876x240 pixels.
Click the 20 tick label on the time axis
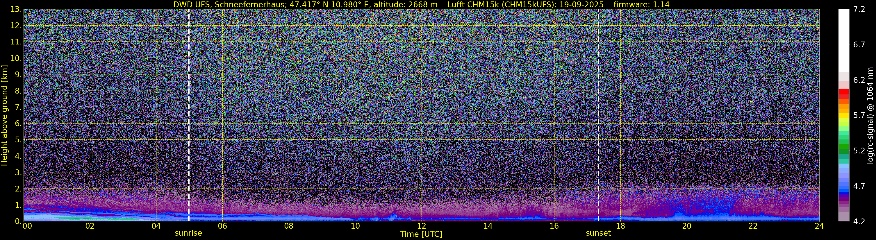click(687, 226)
